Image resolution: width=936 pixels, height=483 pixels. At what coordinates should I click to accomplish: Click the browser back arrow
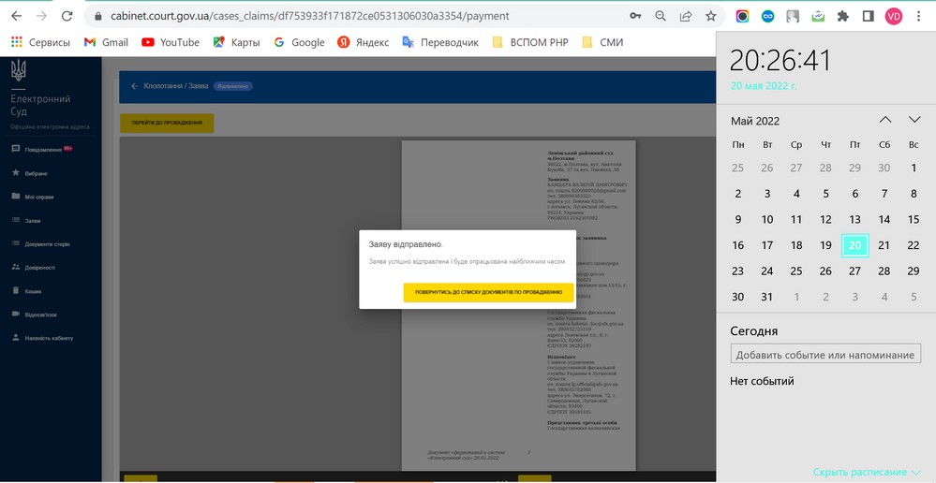point(16,16)
